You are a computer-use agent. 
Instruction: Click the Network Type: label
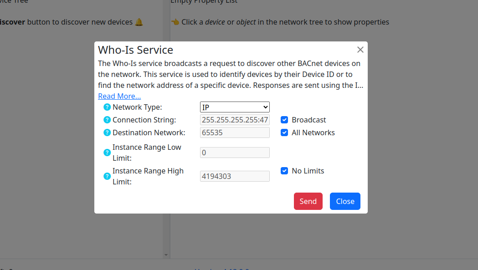(137, 107)
